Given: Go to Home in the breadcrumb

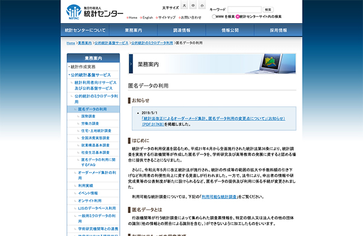Looking at the screenshot, I should (71, 43).
